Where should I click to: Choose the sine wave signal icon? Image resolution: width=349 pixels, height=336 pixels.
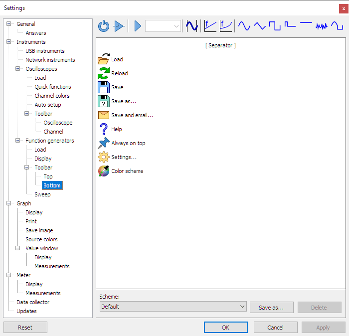click(x=244, y=26)
